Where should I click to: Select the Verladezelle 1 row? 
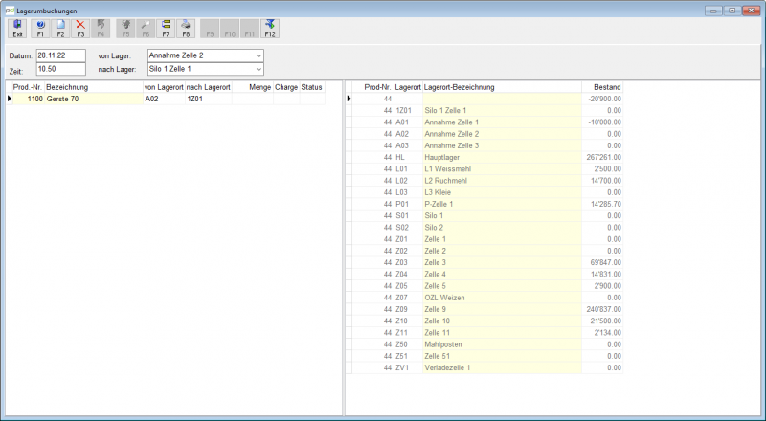pyautogui.click(x=484, y=367)
